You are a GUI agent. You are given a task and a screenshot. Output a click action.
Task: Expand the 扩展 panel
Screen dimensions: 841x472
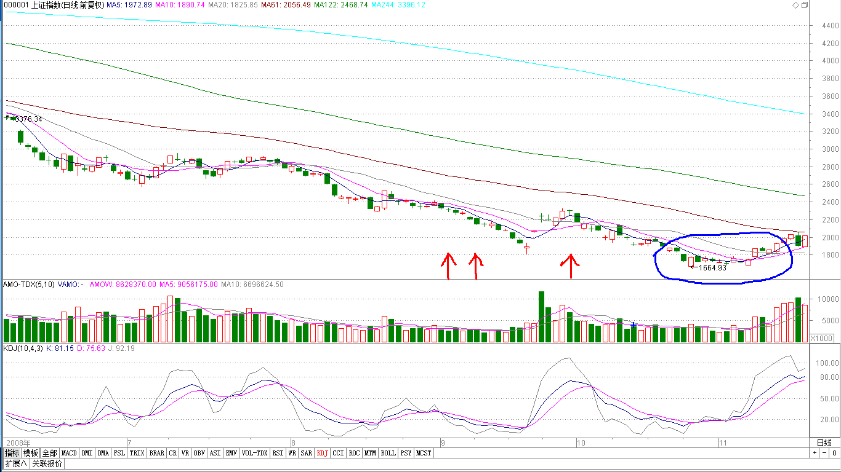pos(15,463)
